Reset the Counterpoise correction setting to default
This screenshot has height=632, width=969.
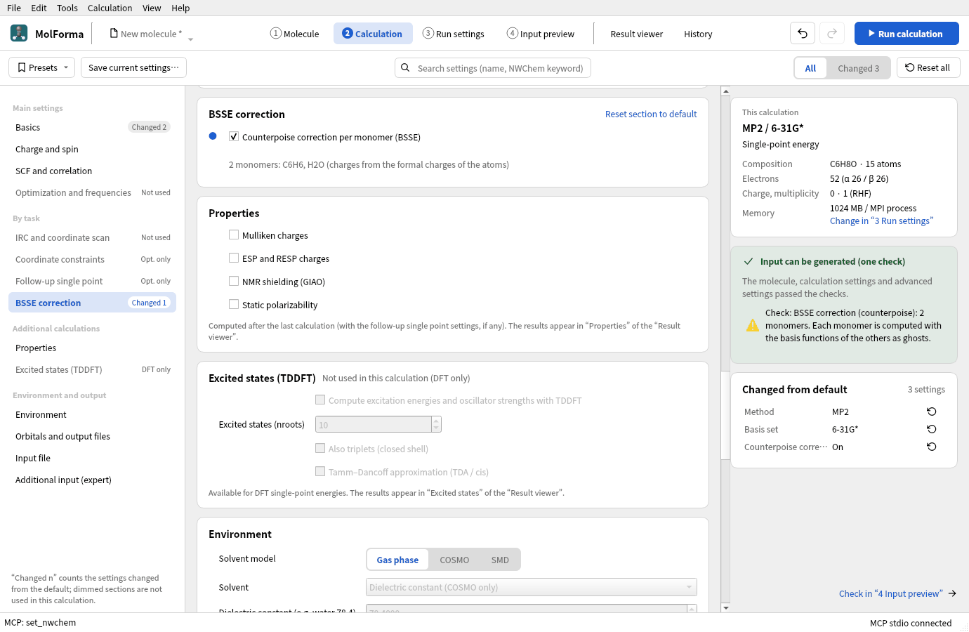point(932,447)
